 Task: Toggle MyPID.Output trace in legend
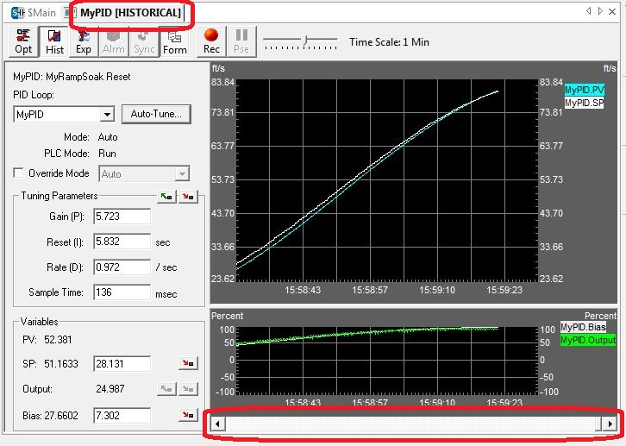[588, 341]
